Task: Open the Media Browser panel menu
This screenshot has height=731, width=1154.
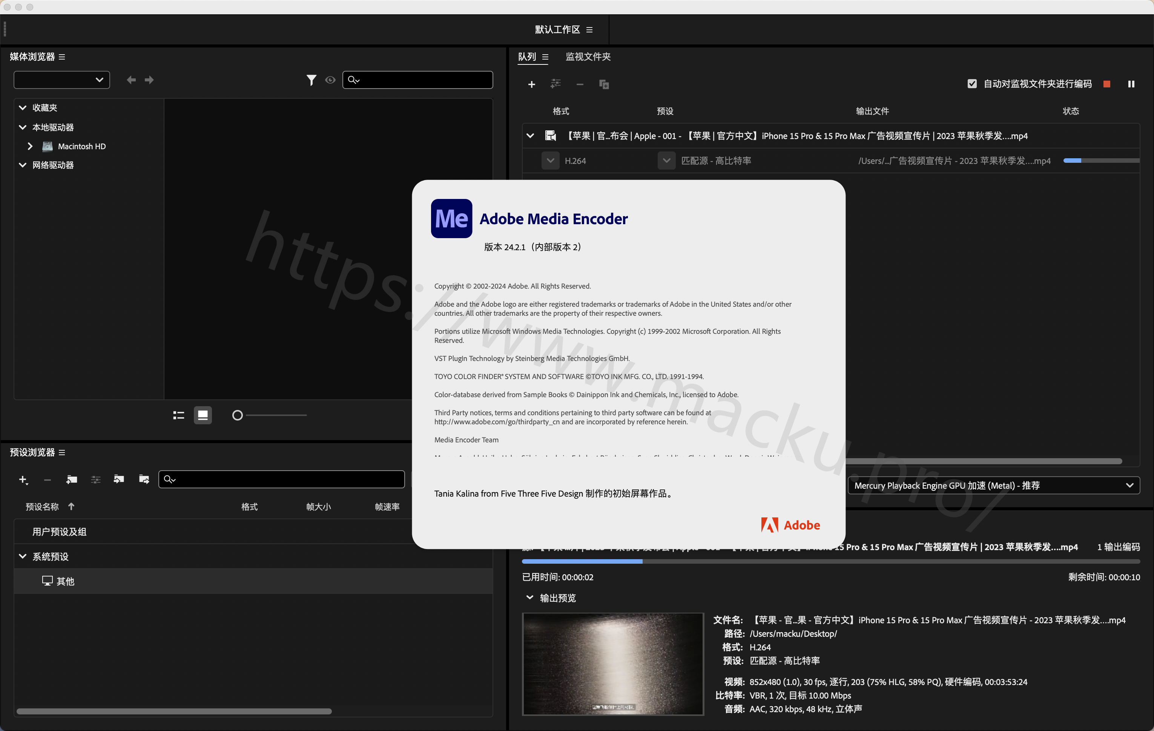Action: click(62, 57)
